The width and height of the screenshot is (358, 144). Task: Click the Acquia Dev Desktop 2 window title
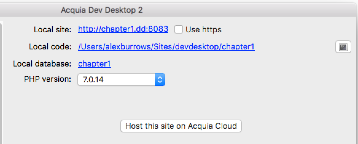[x=102, y=10]
